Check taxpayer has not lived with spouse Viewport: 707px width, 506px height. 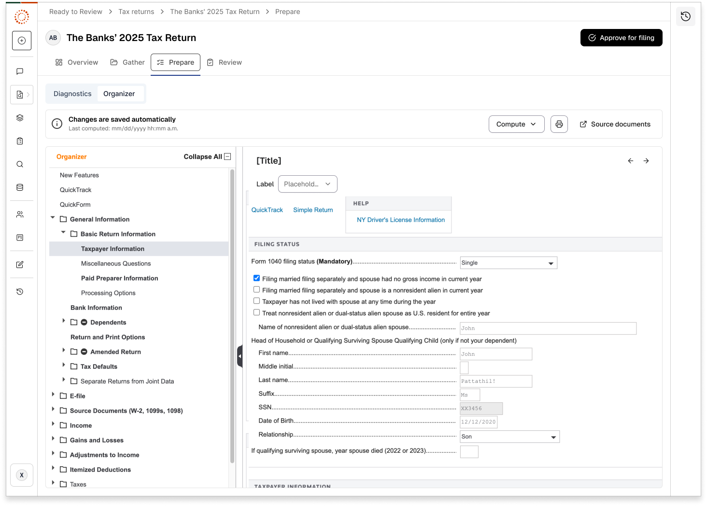256,301
